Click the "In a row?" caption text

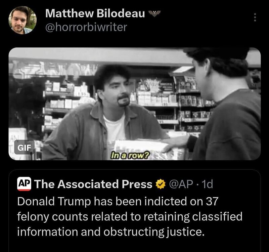click(130, 155)
